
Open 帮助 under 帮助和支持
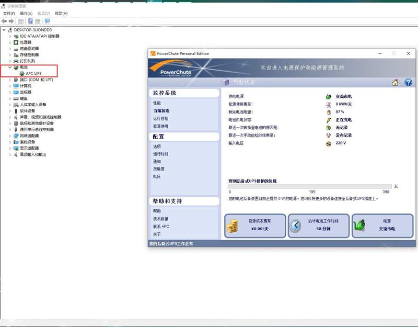(157, 211)
